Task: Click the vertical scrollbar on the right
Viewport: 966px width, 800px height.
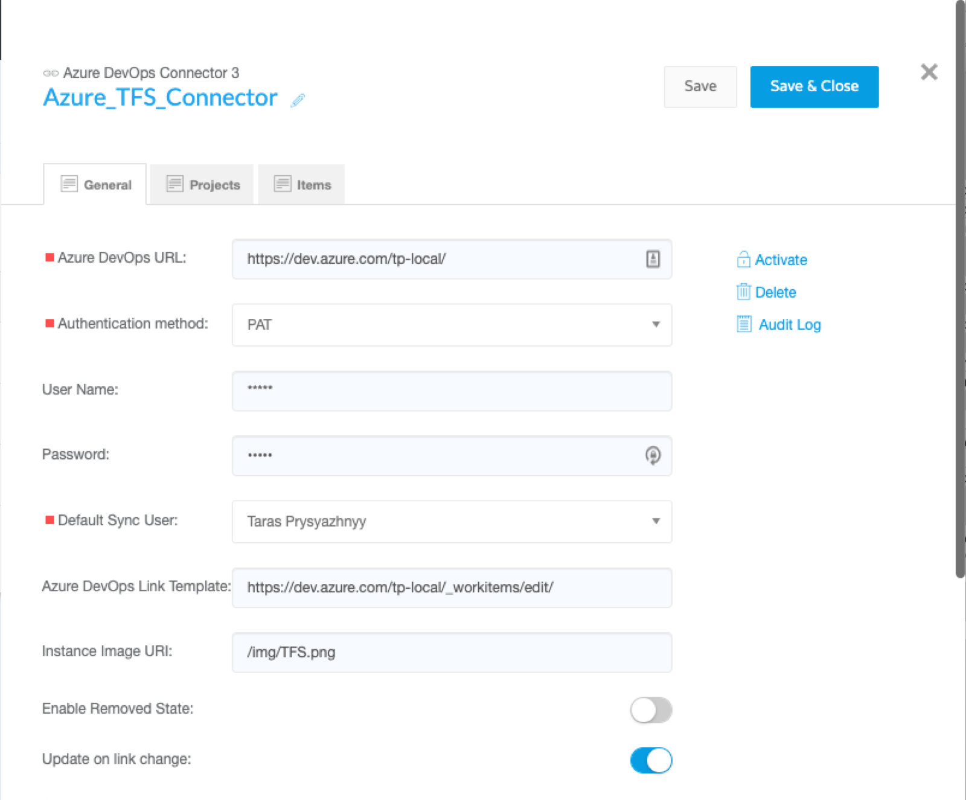Action: tap(960, 290)
